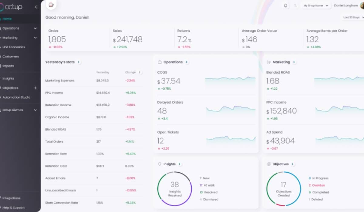
Task: Select '7 New' insights legend
Action: [204, 178]
